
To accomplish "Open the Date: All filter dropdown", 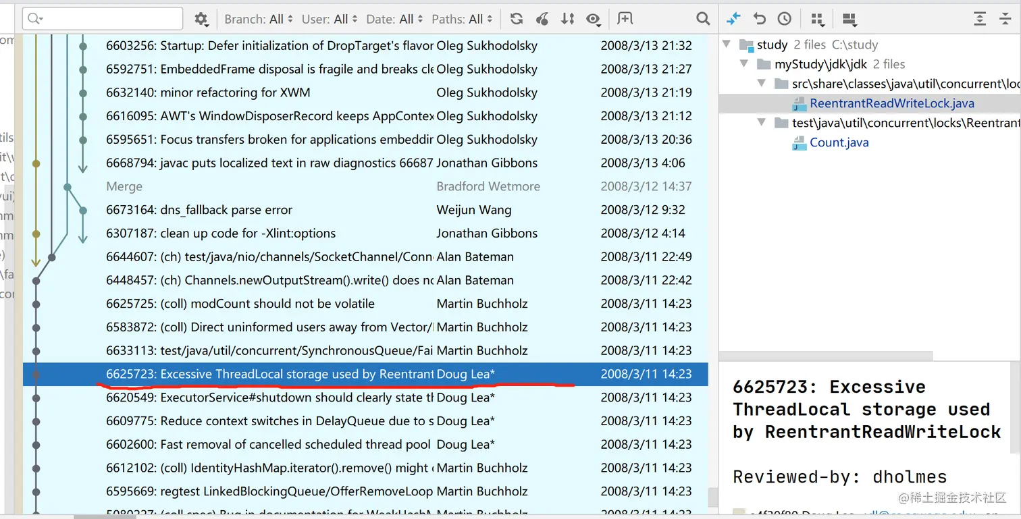I will (x=395, y=19).
